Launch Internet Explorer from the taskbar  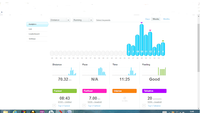(15, 112)
